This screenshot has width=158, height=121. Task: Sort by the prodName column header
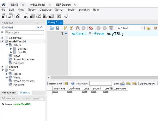[x=74, y=89]
